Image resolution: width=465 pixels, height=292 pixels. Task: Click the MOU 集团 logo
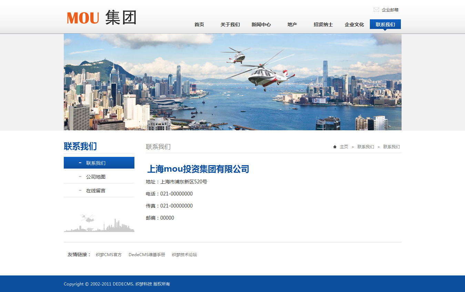(102, 18)
